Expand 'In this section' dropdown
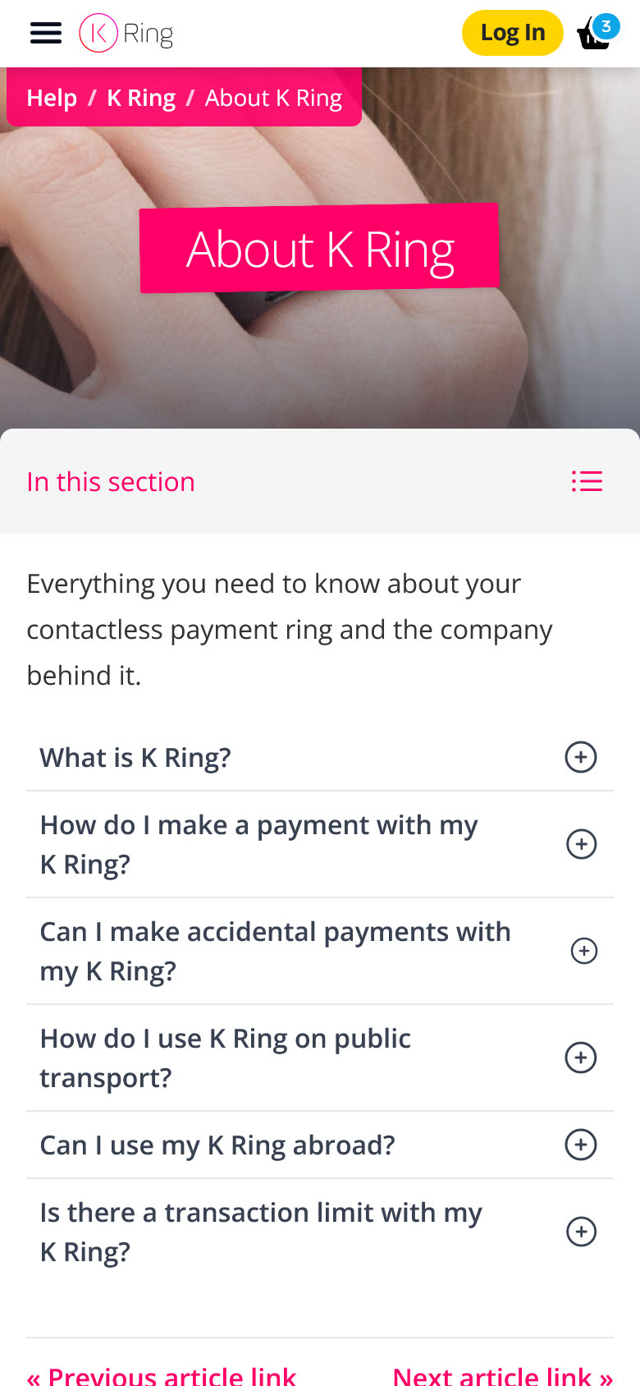This screenshot has height=1386, width=640. pyautogui.click(x=111, y=482)
